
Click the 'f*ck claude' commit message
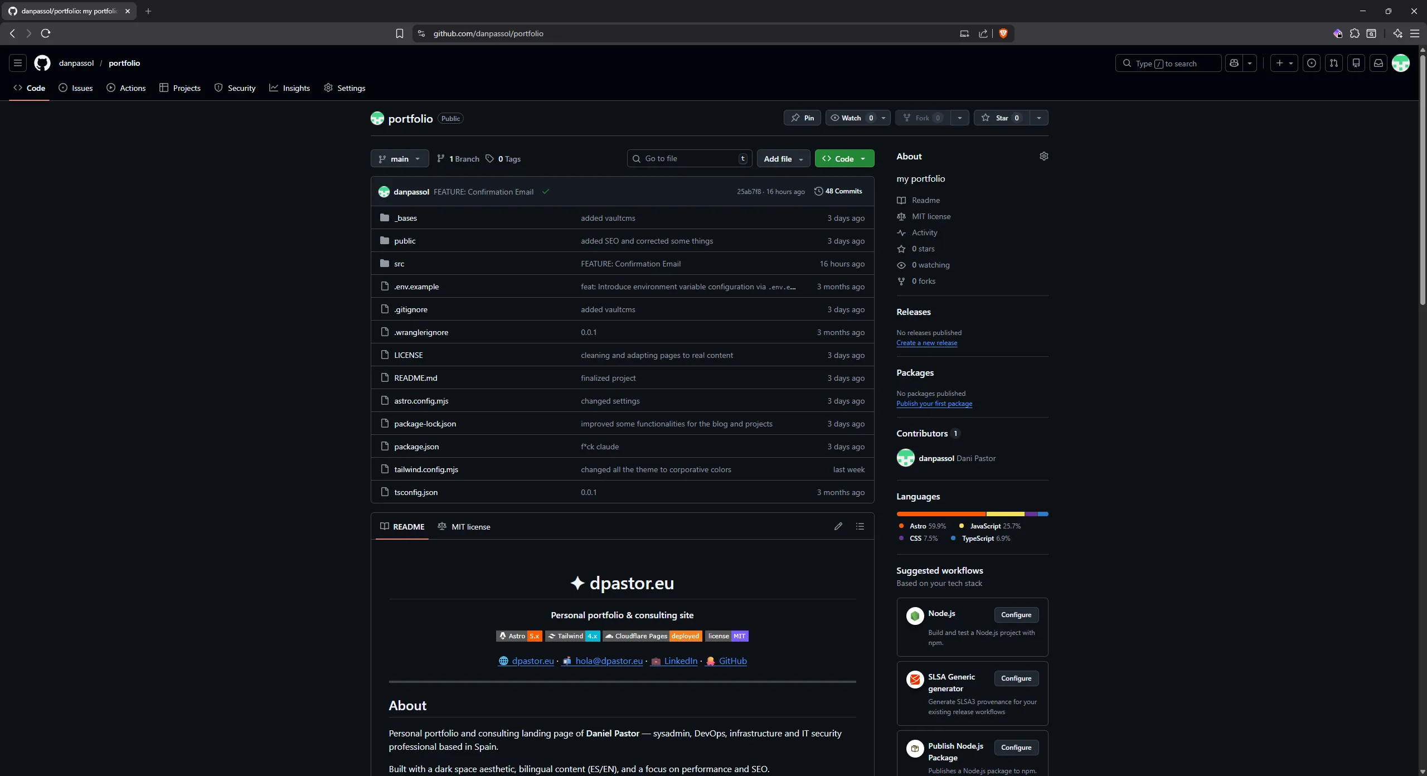coord(600,447)
